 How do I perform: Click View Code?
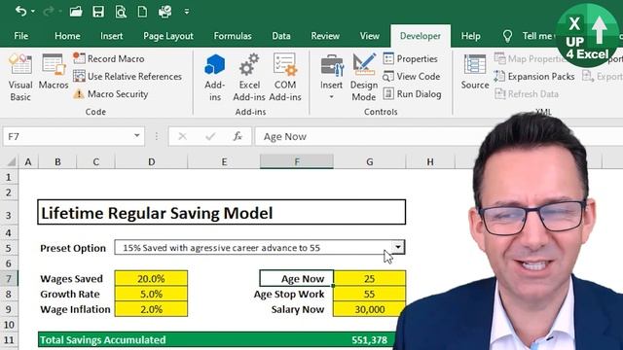click(411, 76)
